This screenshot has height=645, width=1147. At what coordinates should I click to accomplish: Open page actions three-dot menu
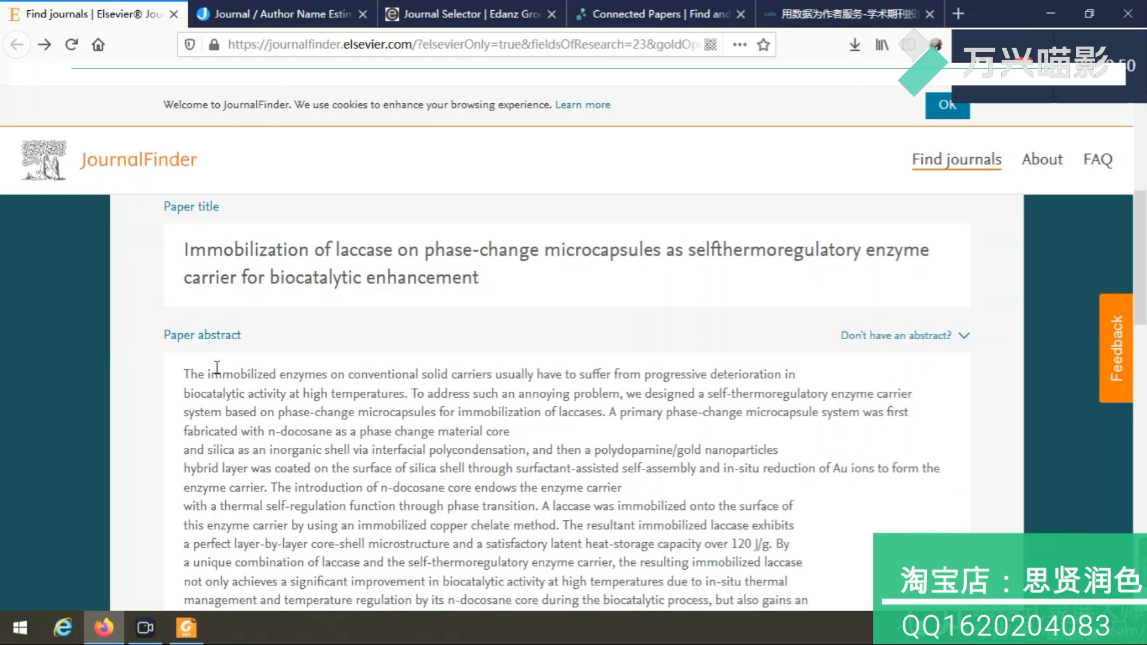740,45
